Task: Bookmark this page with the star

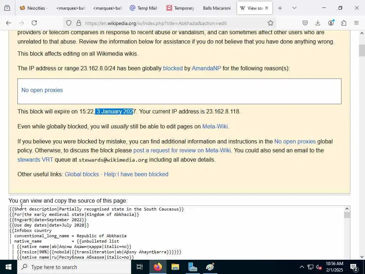Action: [x=270, y=23]
